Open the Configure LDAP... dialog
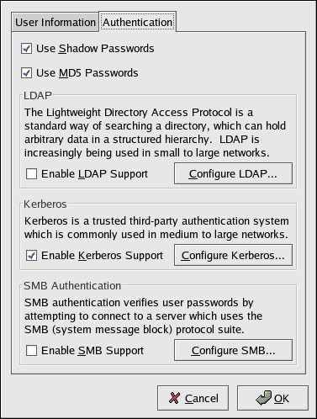This screenshot has width=317, height=419. tap(233, 173)
